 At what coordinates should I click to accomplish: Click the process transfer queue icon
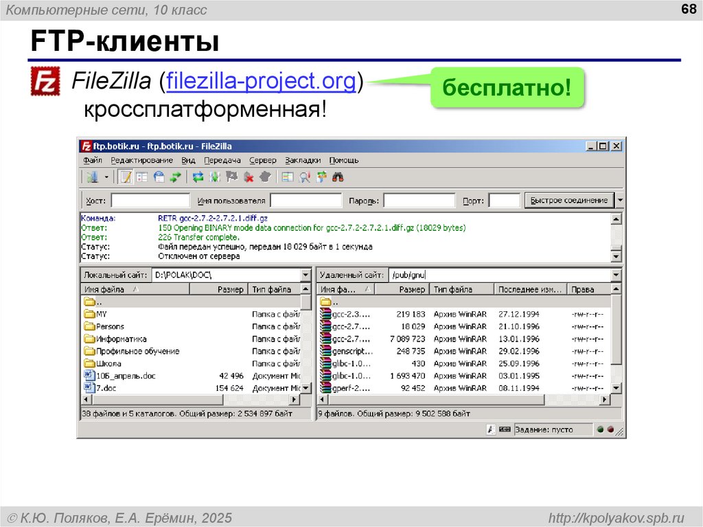coord(215,177)
